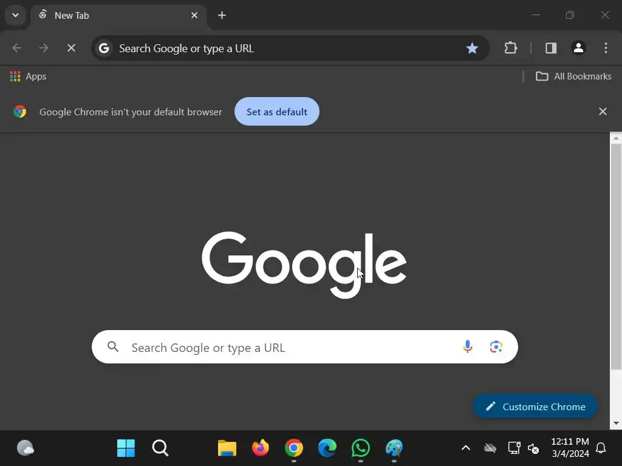
Task: Click the Google logo
Action: pos(304,265)
